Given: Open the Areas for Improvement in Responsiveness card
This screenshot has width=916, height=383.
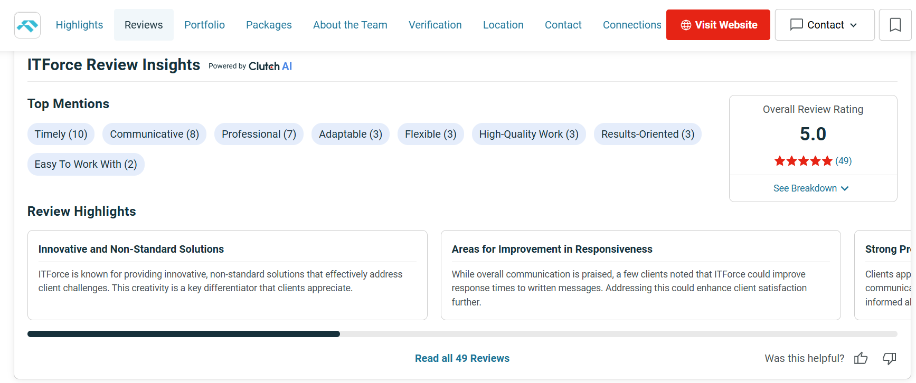Looking at the screenshot, I should coord(640,275).
